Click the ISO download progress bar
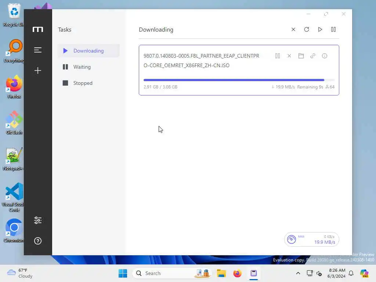This screenshot has width=376, height=282. pyautogui.click(x=239, y=80)
